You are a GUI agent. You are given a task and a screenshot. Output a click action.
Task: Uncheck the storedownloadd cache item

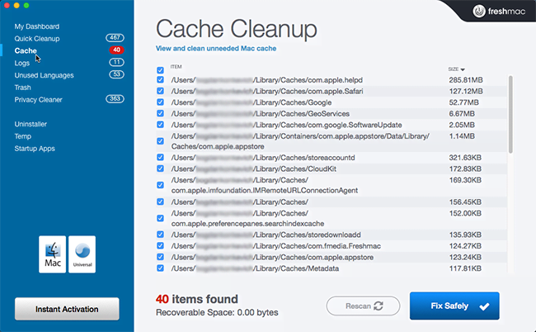(x=160, y=235)
